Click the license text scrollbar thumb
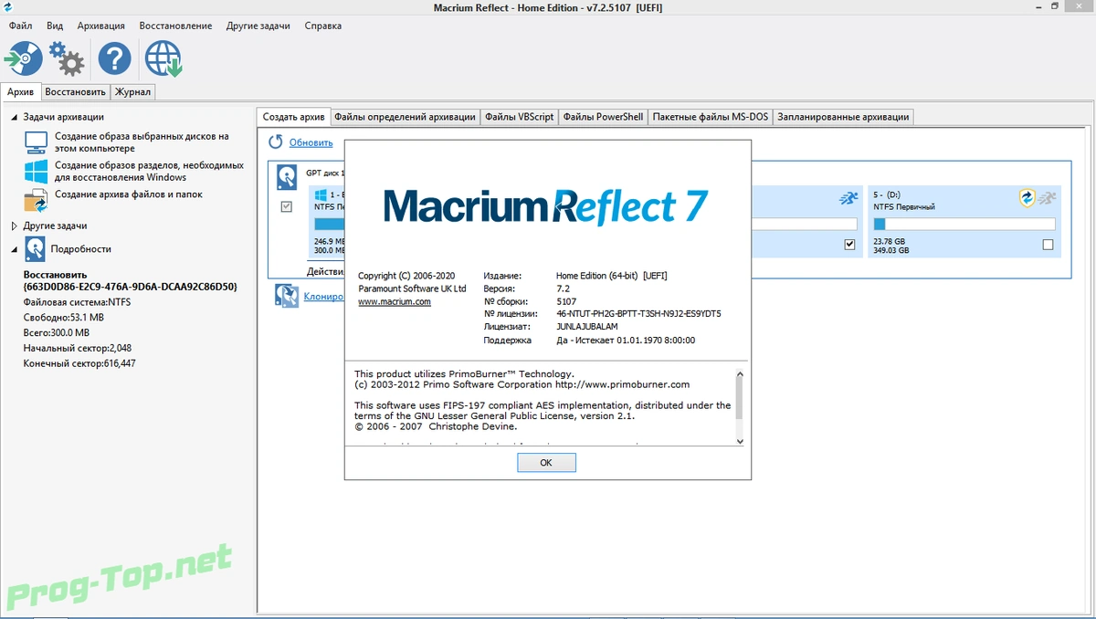The width and height of the screenshot is (1096, 619). (x=740, y=398)
